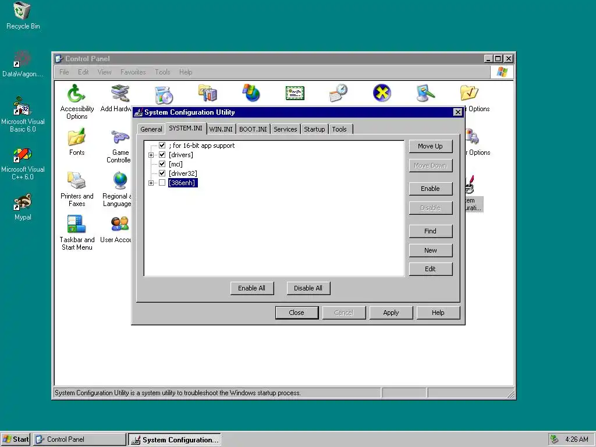The height and width of the screenshot is (447, 596).
Task: Switch to the General tab
Action: coord(151,129)
